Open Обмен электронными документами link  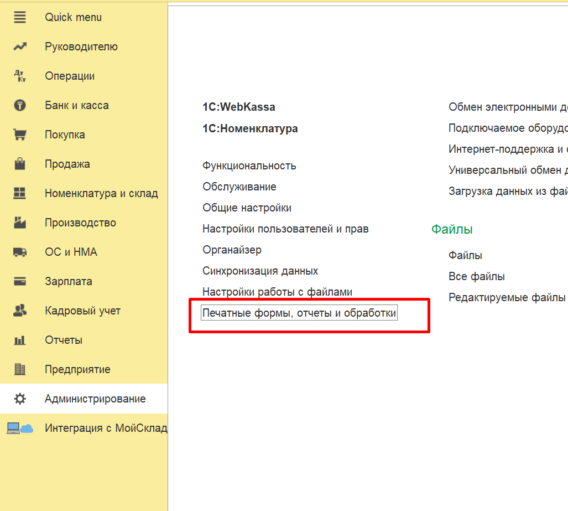[508, 107]
